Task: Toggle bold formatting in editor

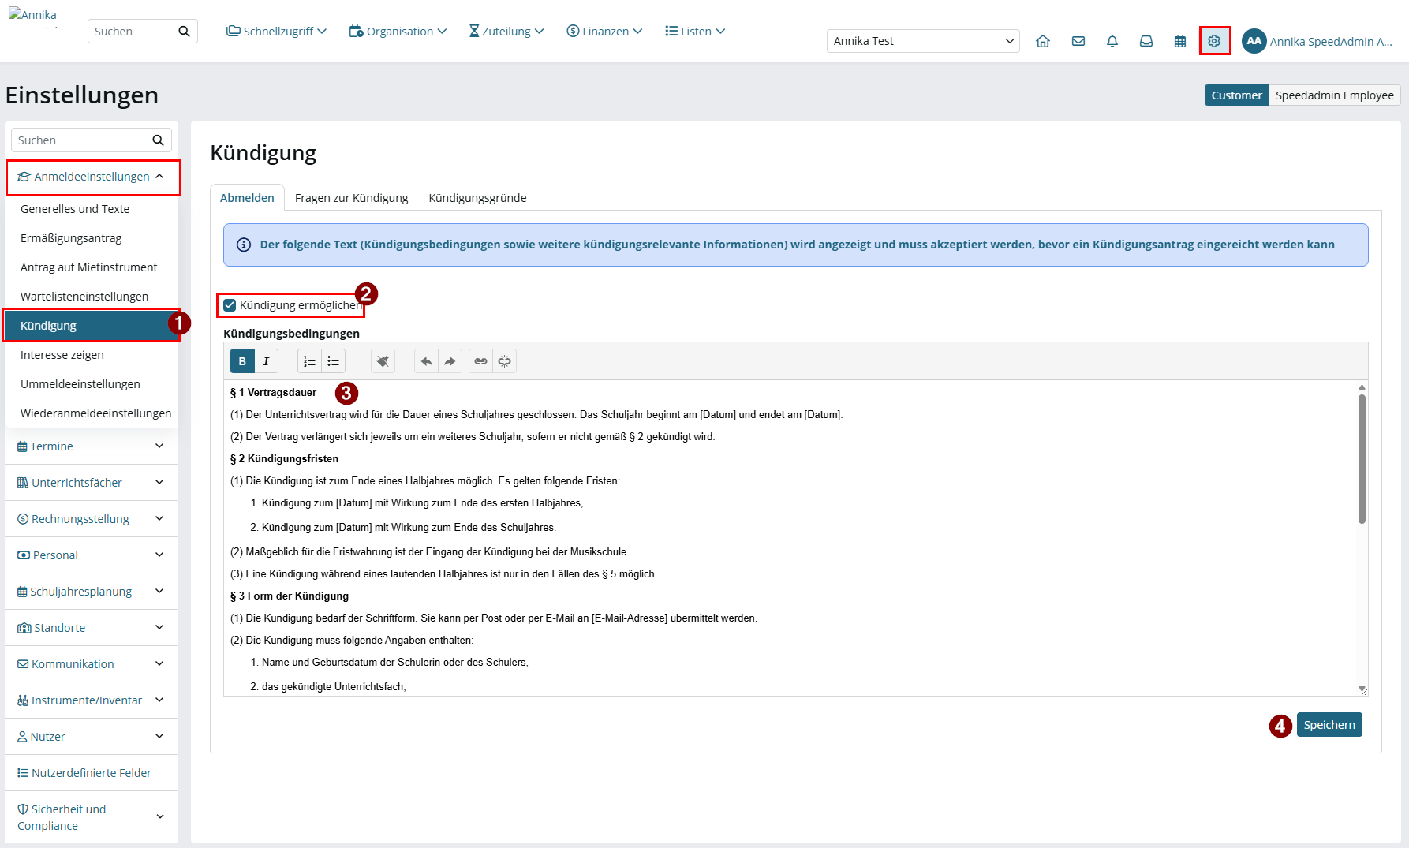Action: coord(242,361)
